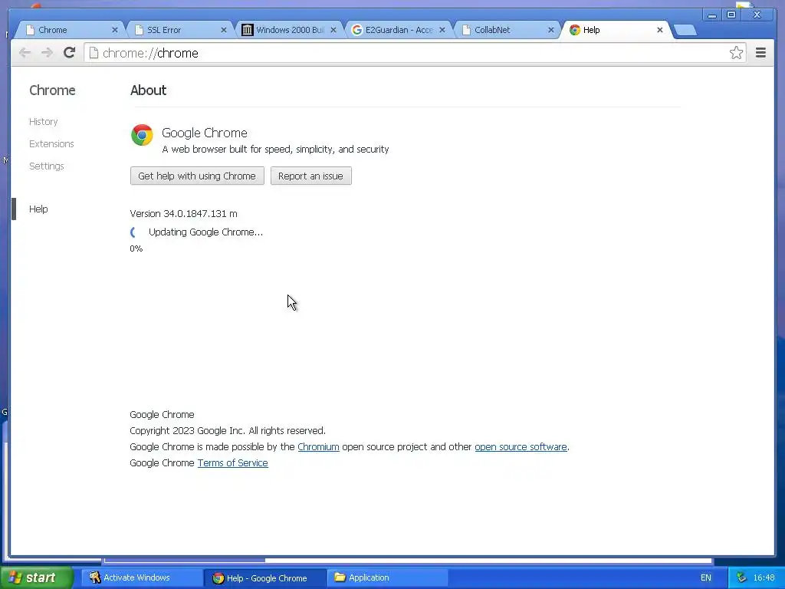The height and width of the screenshot is (589, 785).
Task: Select Help in the sidebar
Action: [x=38, y=209]
